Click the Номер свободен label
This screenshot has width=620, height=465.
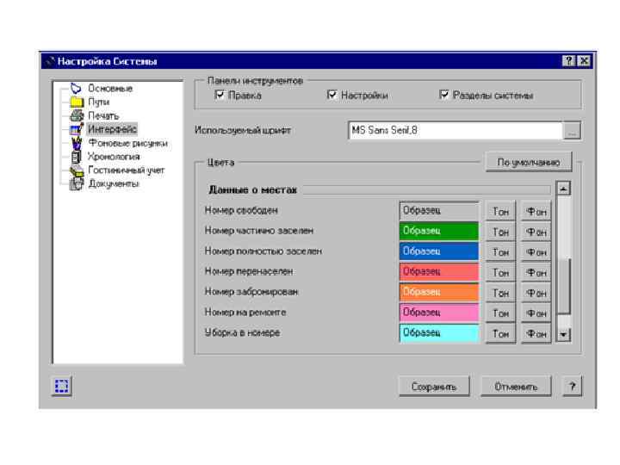241,210
